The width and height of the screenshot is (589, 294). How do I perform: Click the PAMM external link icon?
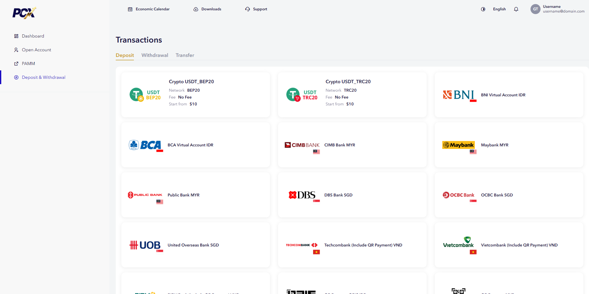[16, 63]
